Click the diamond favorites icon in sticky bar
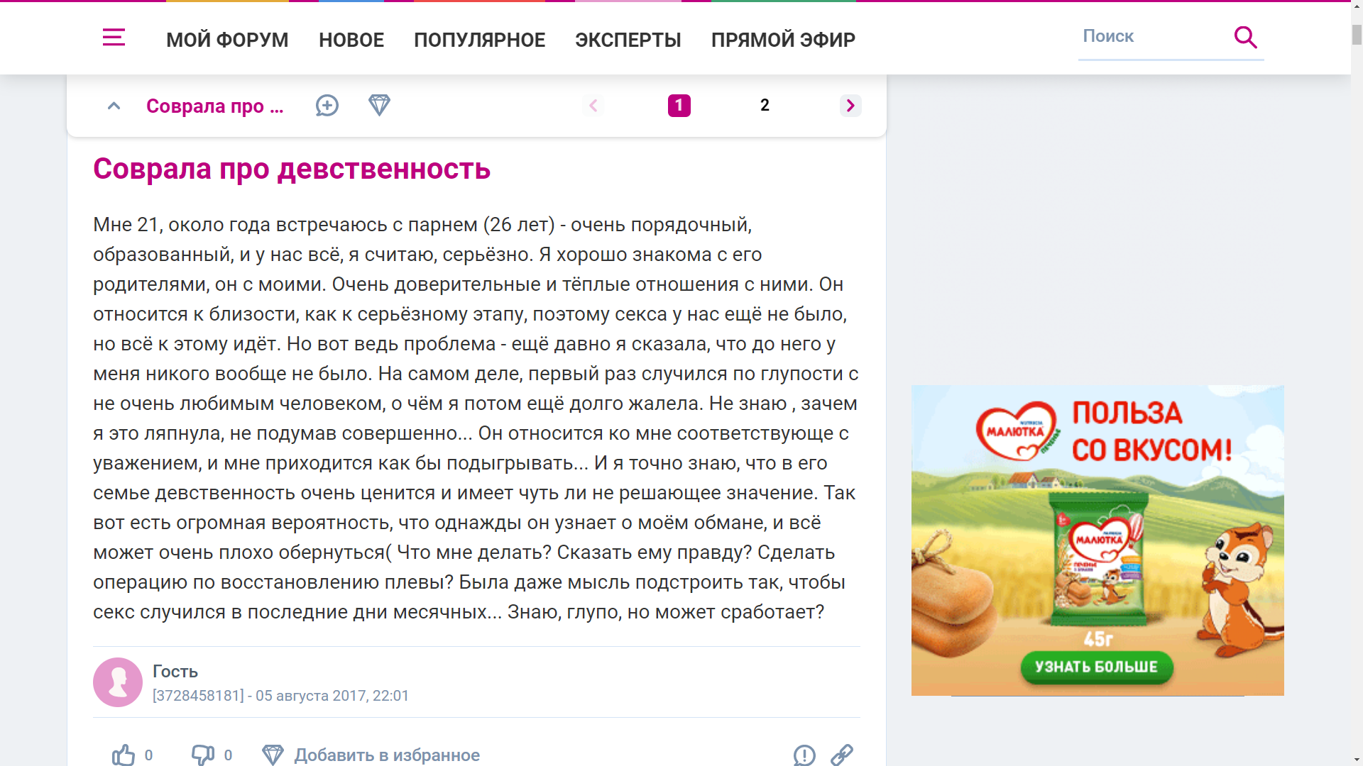The image size is (1363, 766). (379, 106)
